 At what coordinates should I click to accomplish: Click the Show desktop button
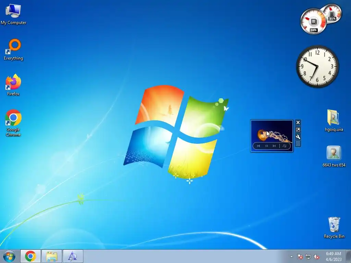tap(349, 256)
